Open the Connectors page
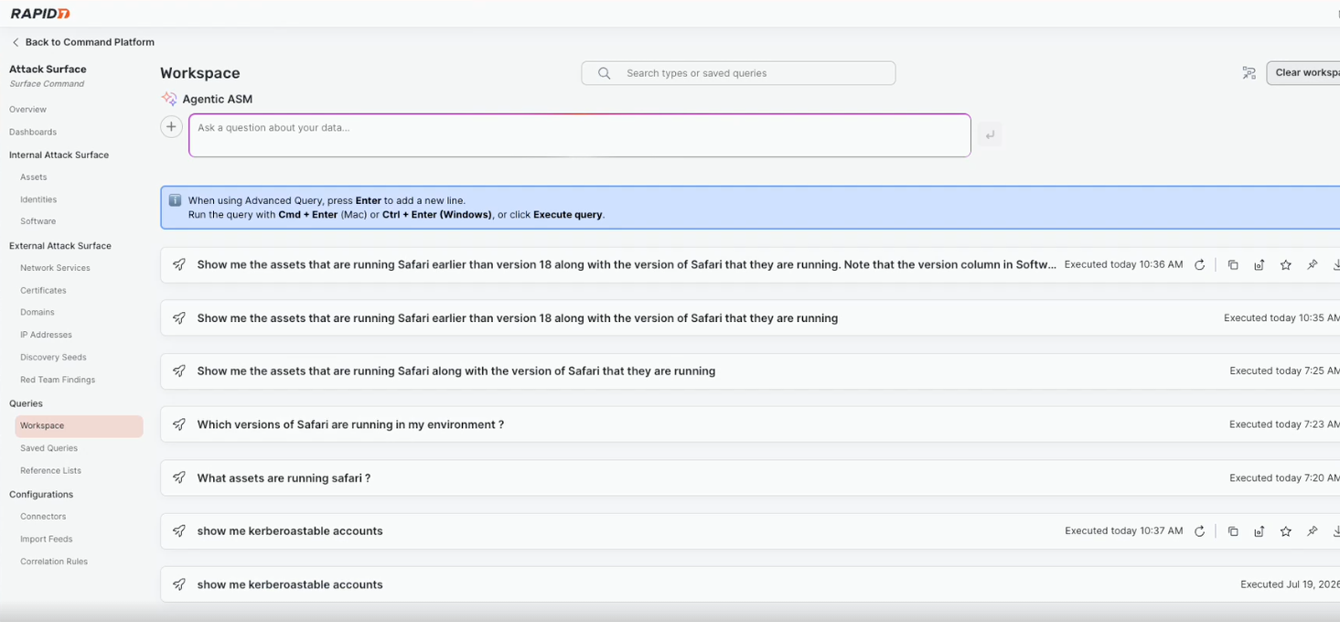 coord(43,517)
